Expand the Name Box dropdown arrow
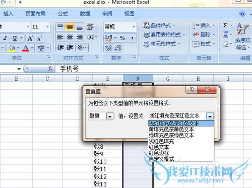Viewport: 252px width, 188px height. [19, 69]
